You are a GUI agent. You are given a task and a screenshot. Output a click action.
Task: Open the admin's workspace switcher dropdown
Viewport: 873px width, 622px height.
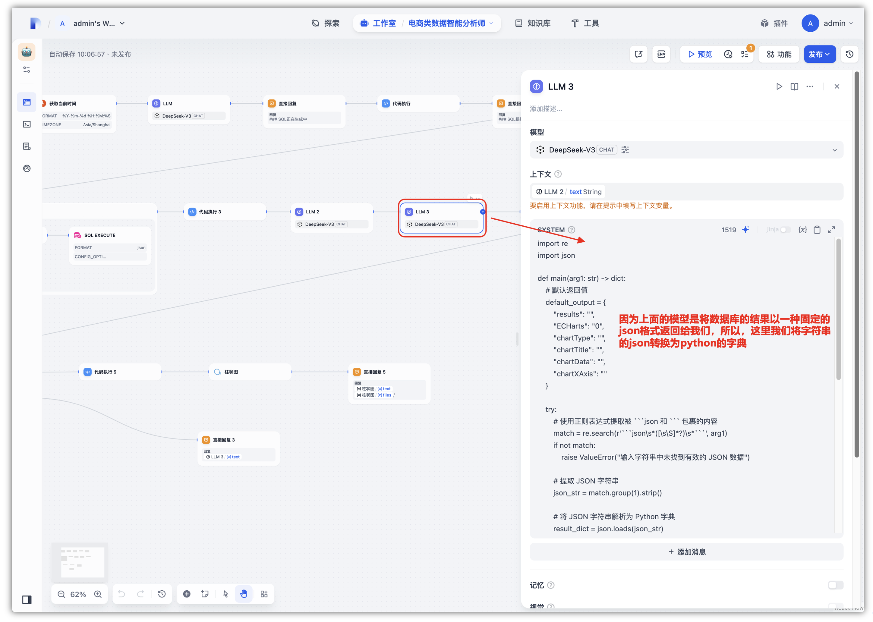coord(99,24)
